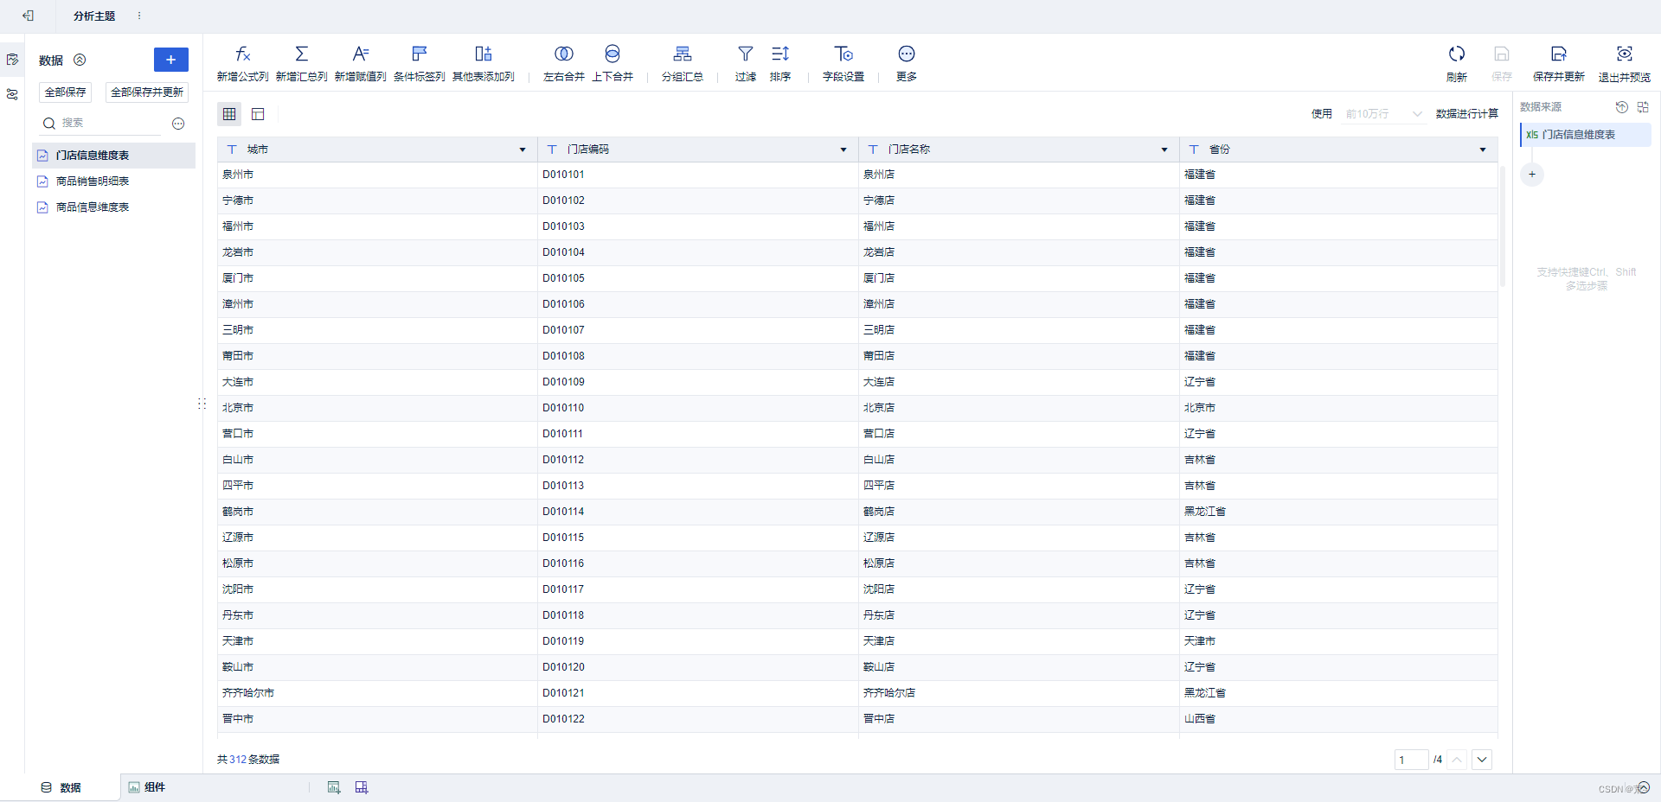The image size is (1661, 802).
Task: Click the table vertical scrollbar
Action: [x=1503, y=226]
